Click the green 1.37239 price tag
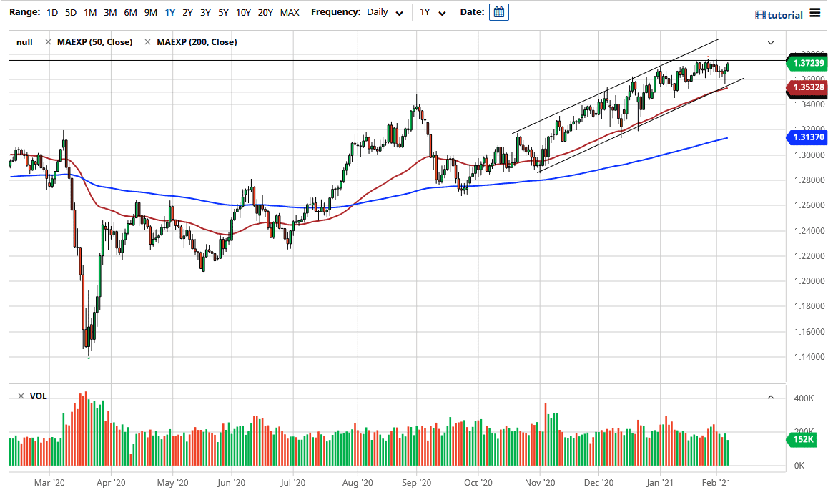 pos(806,63)
